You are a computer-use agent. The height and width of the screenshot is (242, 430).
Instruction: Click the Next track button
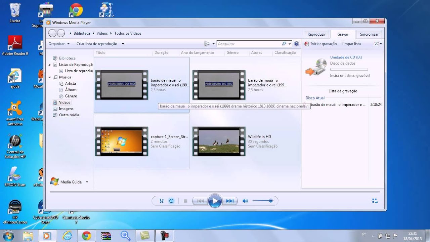tap(230, 201)
